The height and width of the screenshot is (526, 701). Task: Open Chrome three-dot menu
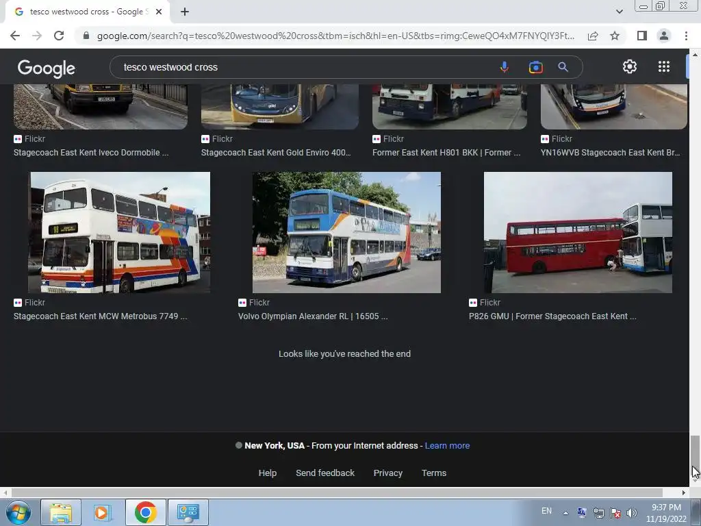(686, 36)
